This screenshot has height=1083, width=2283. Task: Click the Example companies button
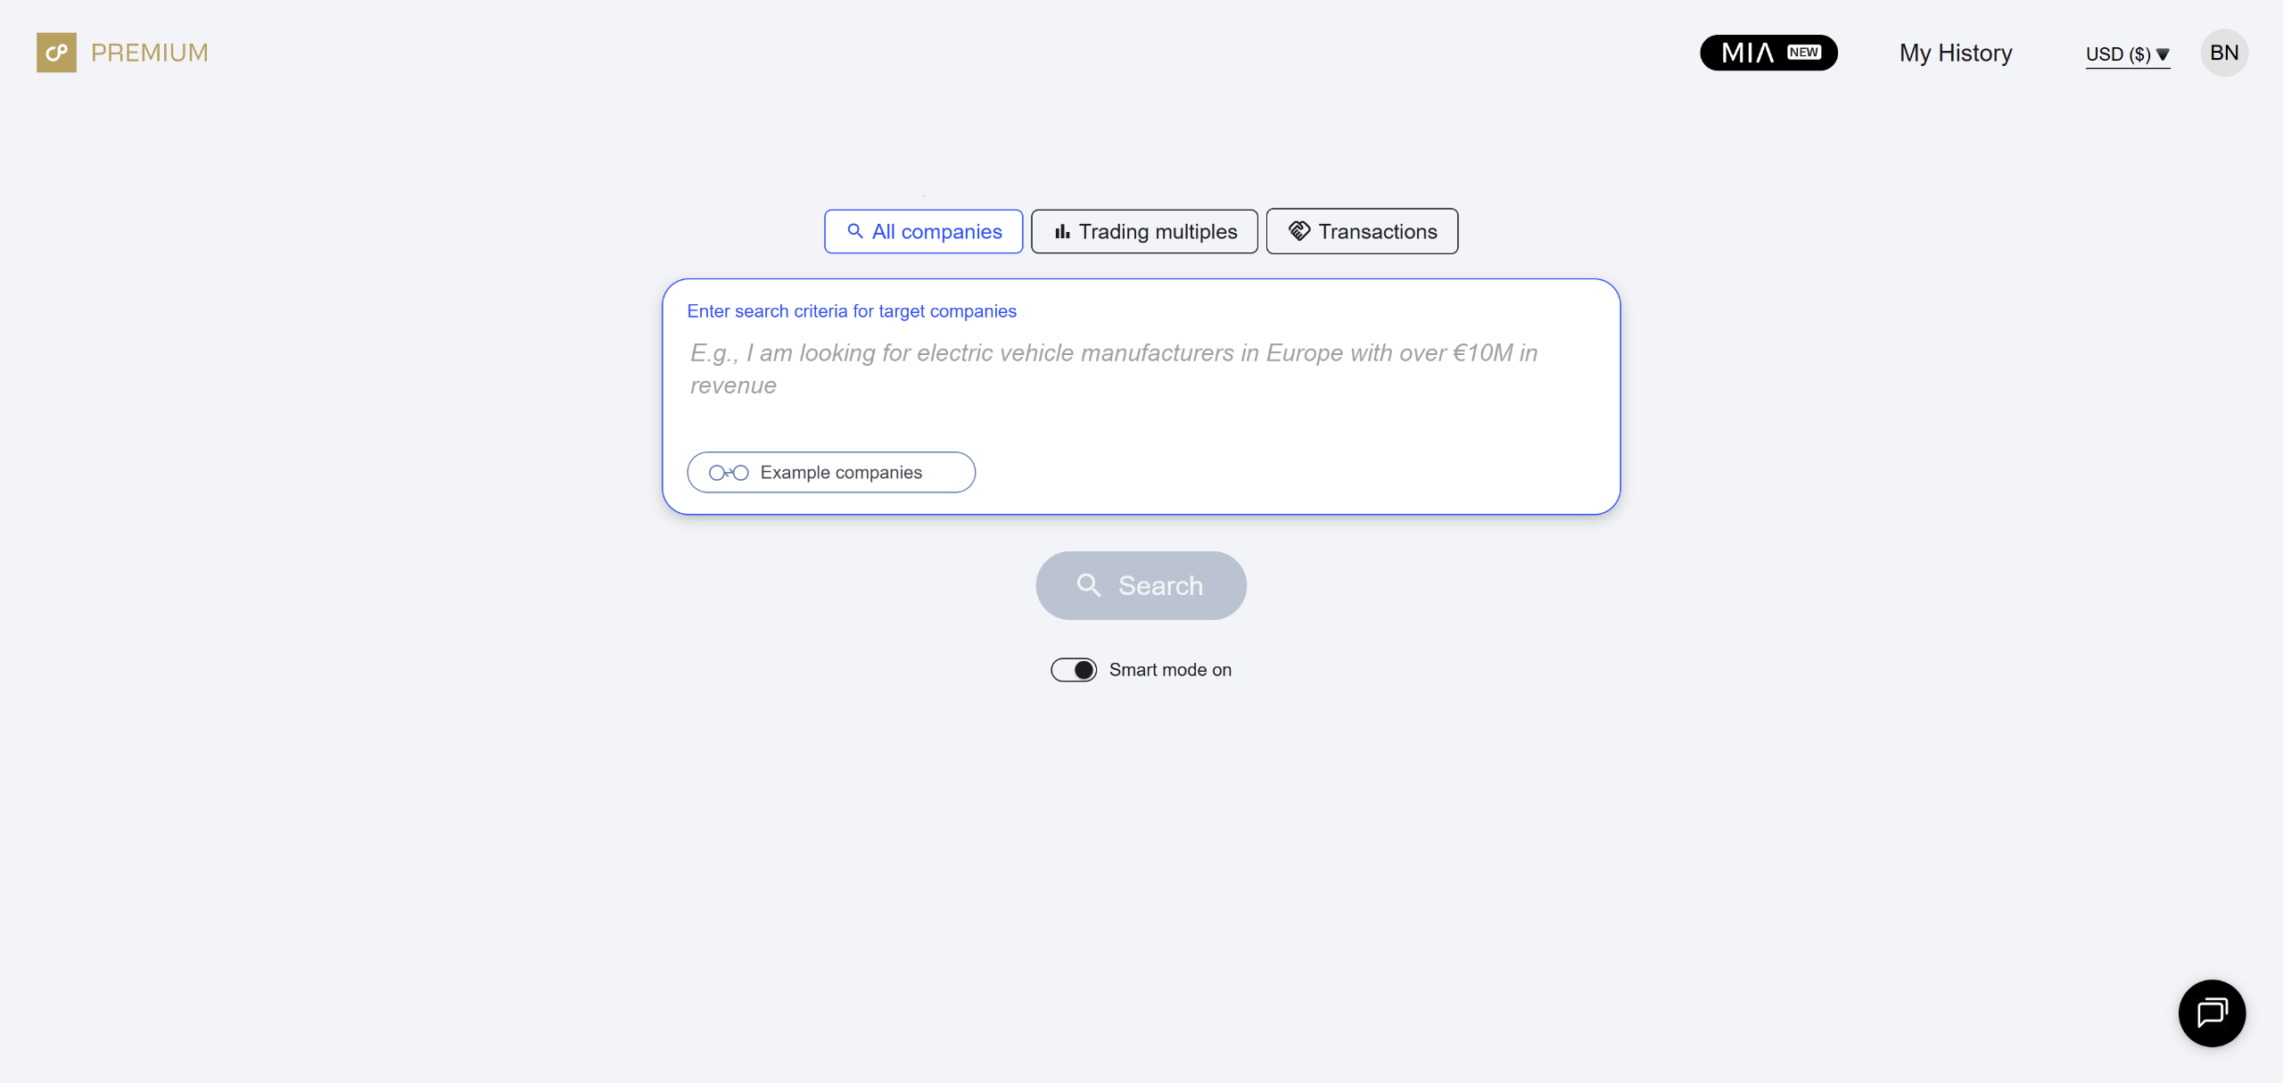(831, 473)
